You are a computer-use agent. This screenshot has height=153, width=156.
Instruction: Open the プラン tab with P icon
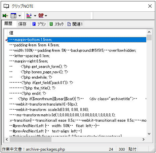point(39,24)
